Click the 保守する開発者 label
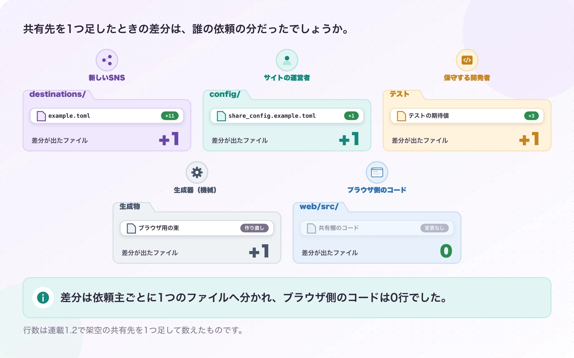Viewport: 574px width, 358px height. coord(467,78)
